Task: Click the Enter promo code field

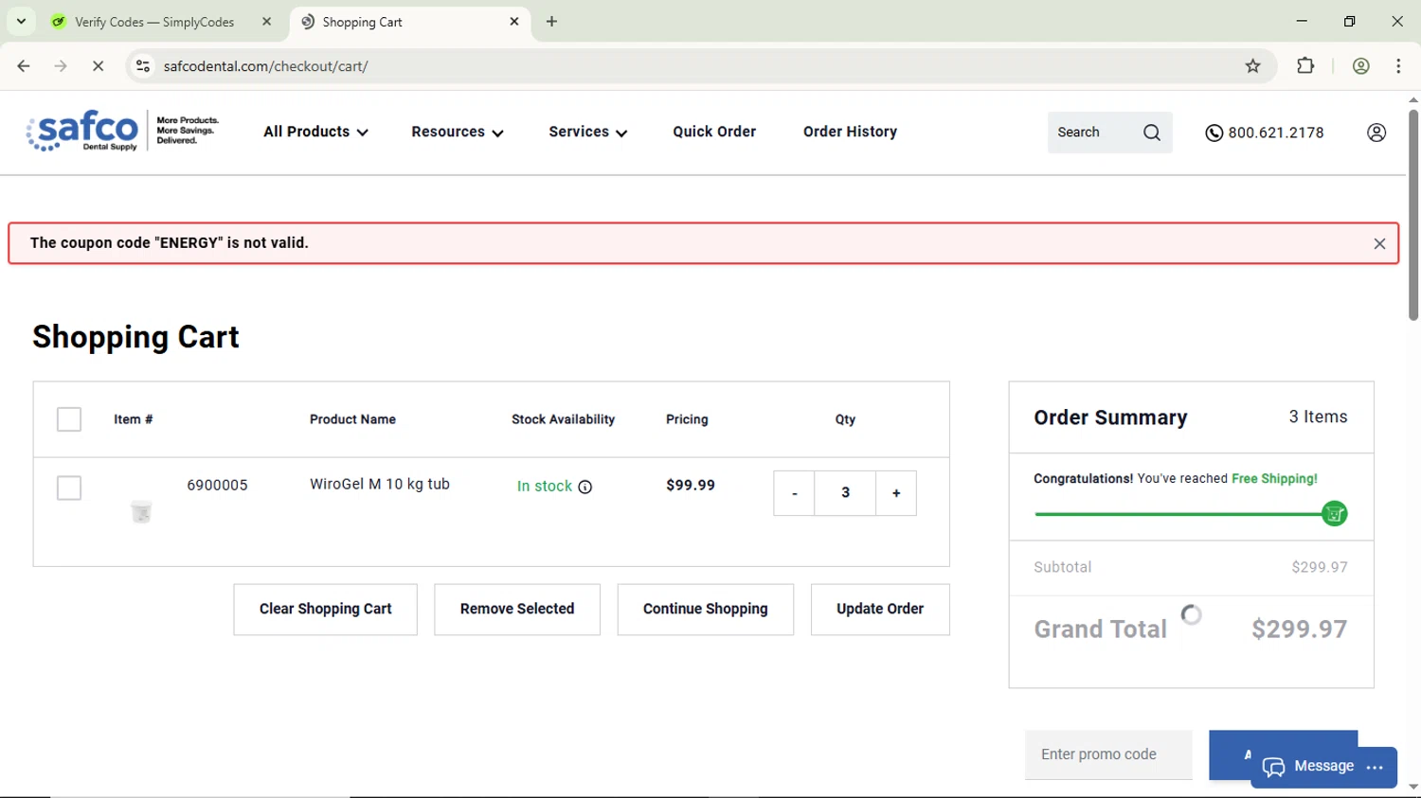Action: point(1108,754)
